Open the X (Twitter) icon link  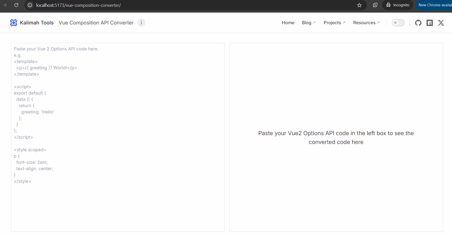tap(441, 23)
